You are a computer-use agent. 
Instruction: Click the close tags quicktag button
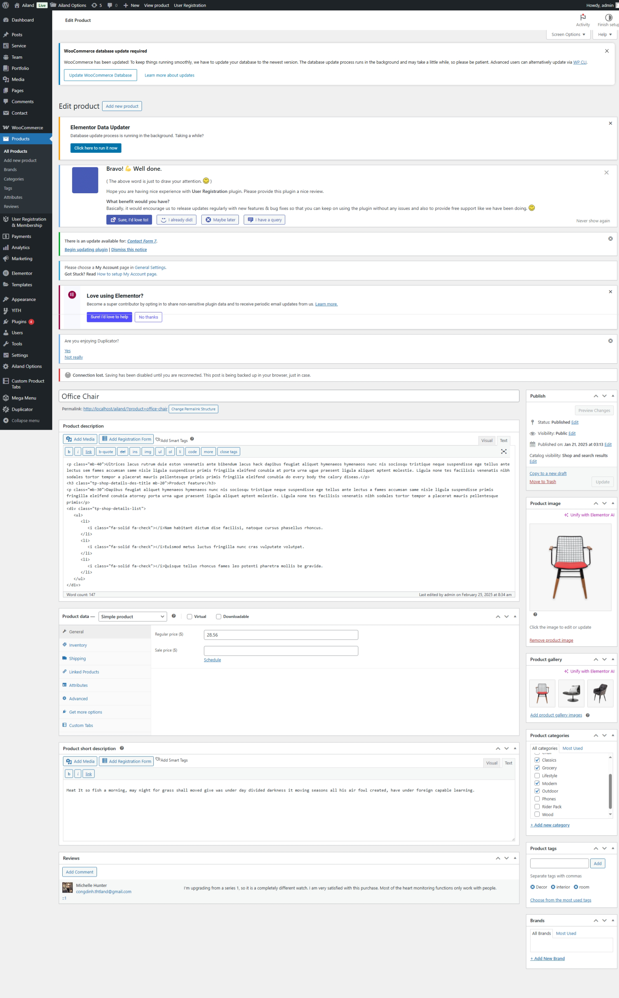[x=228, y=452]
